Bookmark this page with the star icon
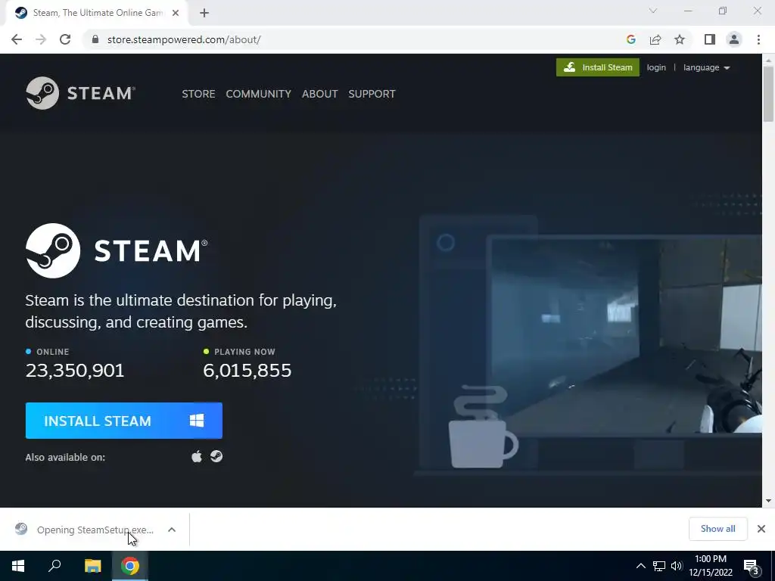 [680, 39]
